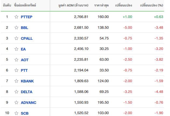Toggle favorite star for PTTEP
Image resolution: width=170 pixels, height=116 pixels.
tap(16, 17)
